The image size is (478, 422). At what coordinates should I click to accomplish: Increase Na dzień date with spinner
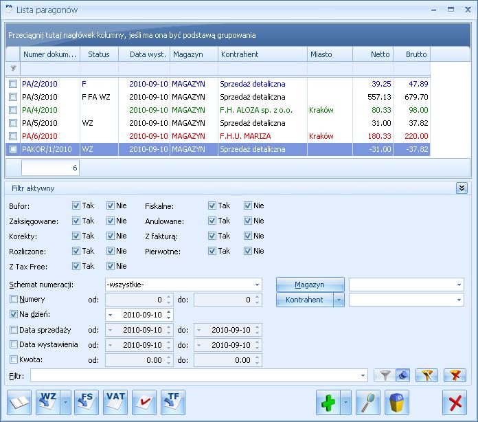pos(169,312)
